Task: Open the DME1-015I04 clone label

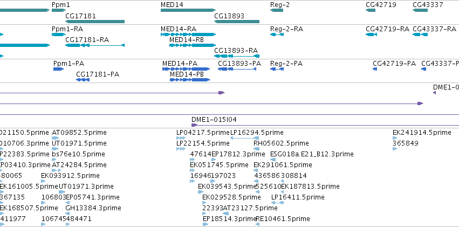Action: [214, 120]
